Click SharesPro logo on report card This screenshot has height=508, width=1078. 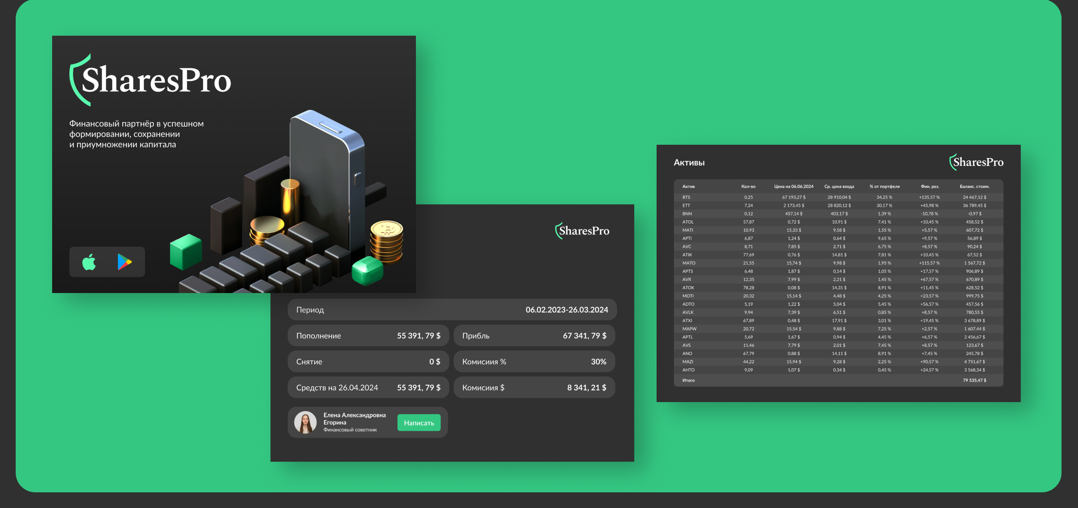click(x=582, y=231)
